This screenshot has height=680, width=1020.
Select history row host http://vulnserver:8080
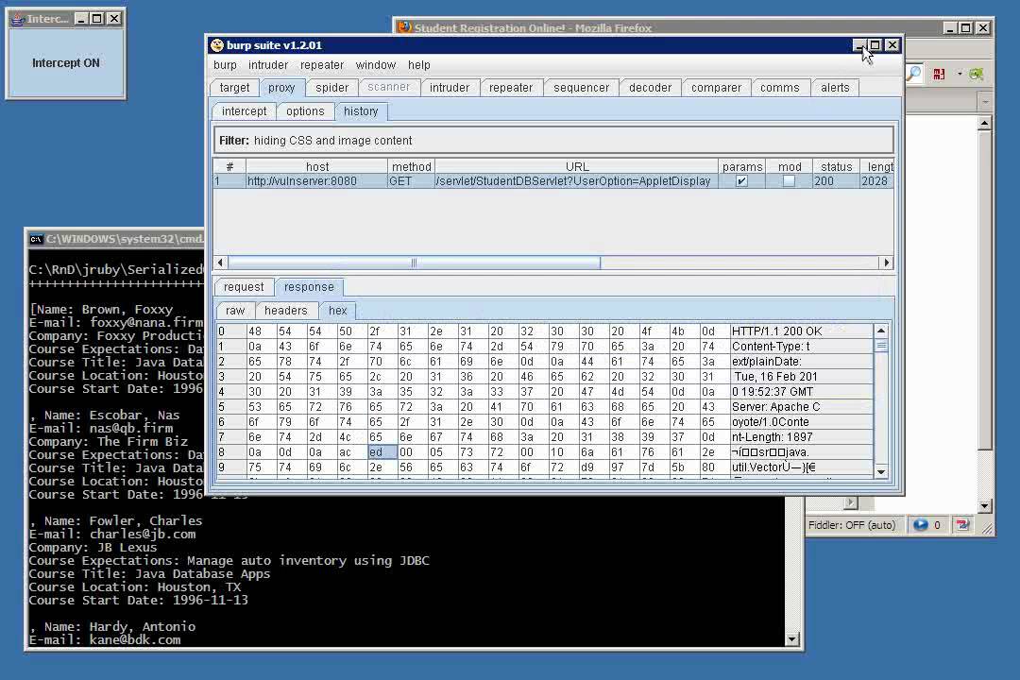316,181
